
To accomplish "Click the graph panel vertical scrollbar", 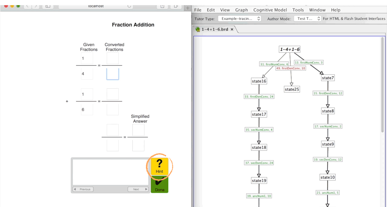I will pyautogui.click(x=382, y=84).
